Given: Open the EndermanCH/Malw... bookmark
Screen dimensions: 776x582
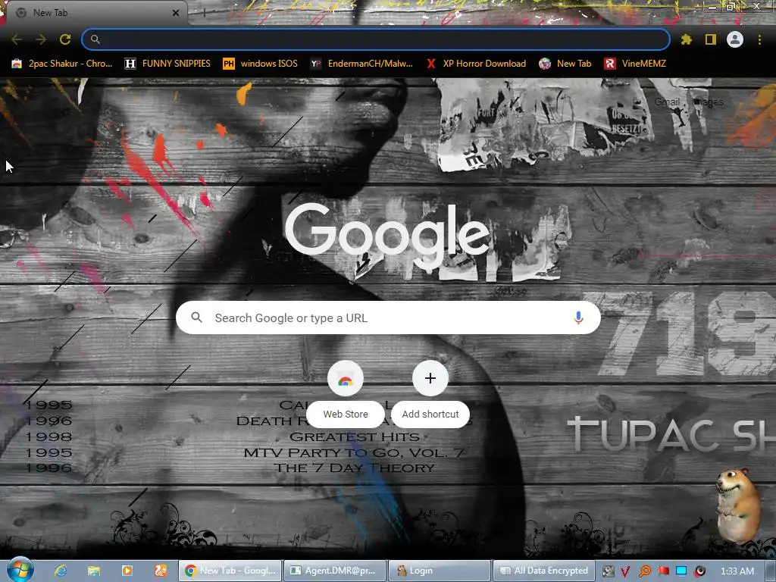Looking at the screenshot, I should [x=361, y=64].
